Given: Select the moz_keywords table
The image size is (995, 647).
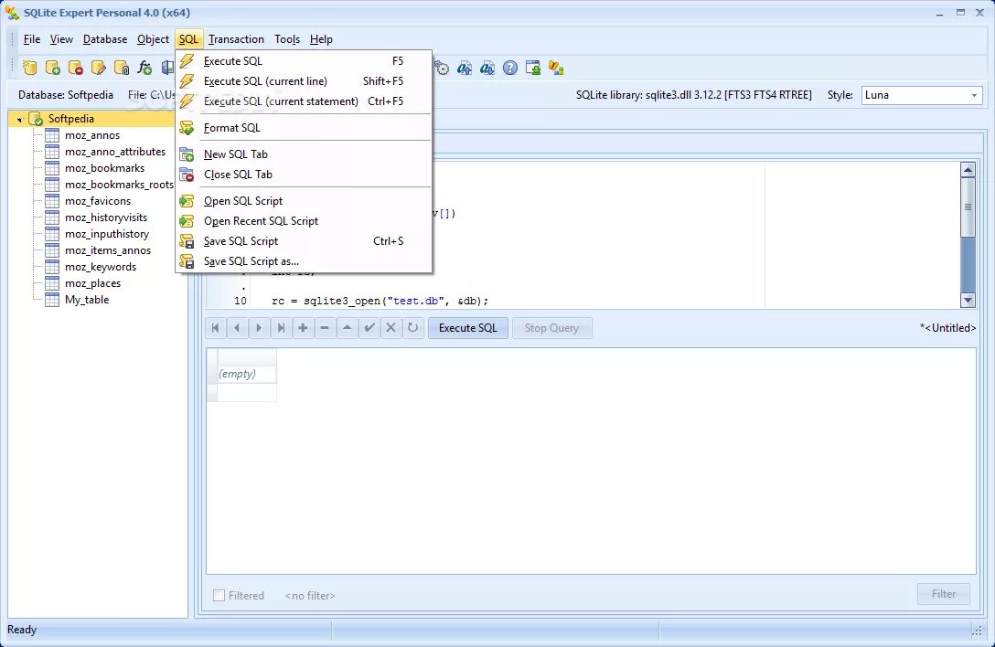Looking at the screenshot, I should click(x=101, y=267).
